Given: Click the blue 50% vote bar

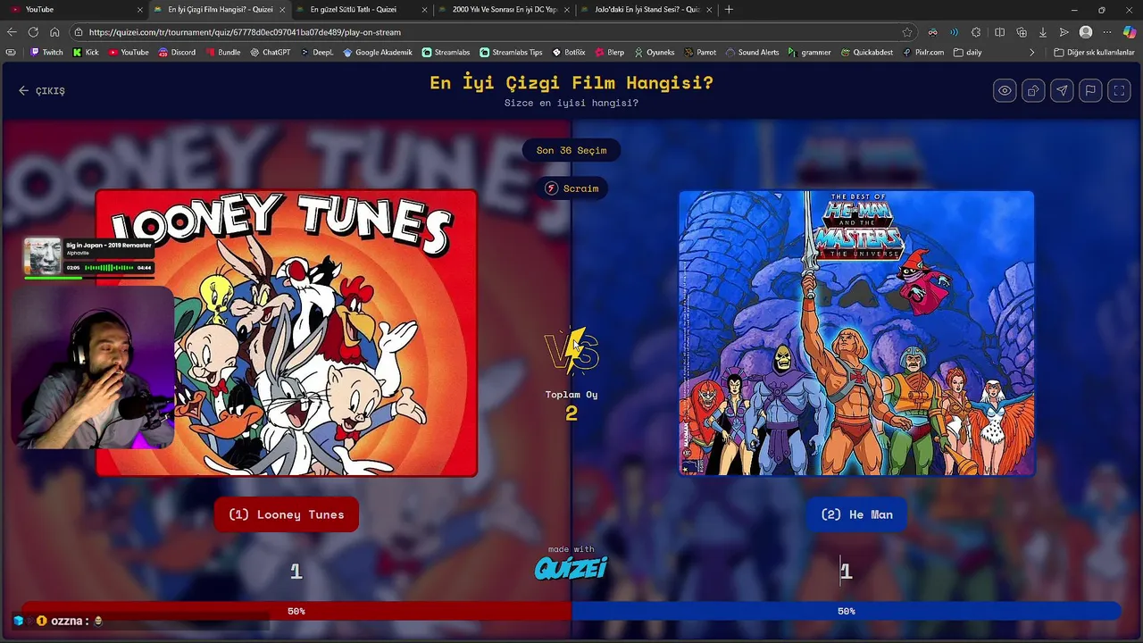Looking at the screenshot, I should 847,611.
